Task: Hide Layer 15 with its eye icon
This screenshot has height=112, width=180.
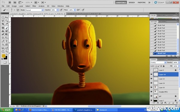Action: pyautogui.click(x=151, y=74)
